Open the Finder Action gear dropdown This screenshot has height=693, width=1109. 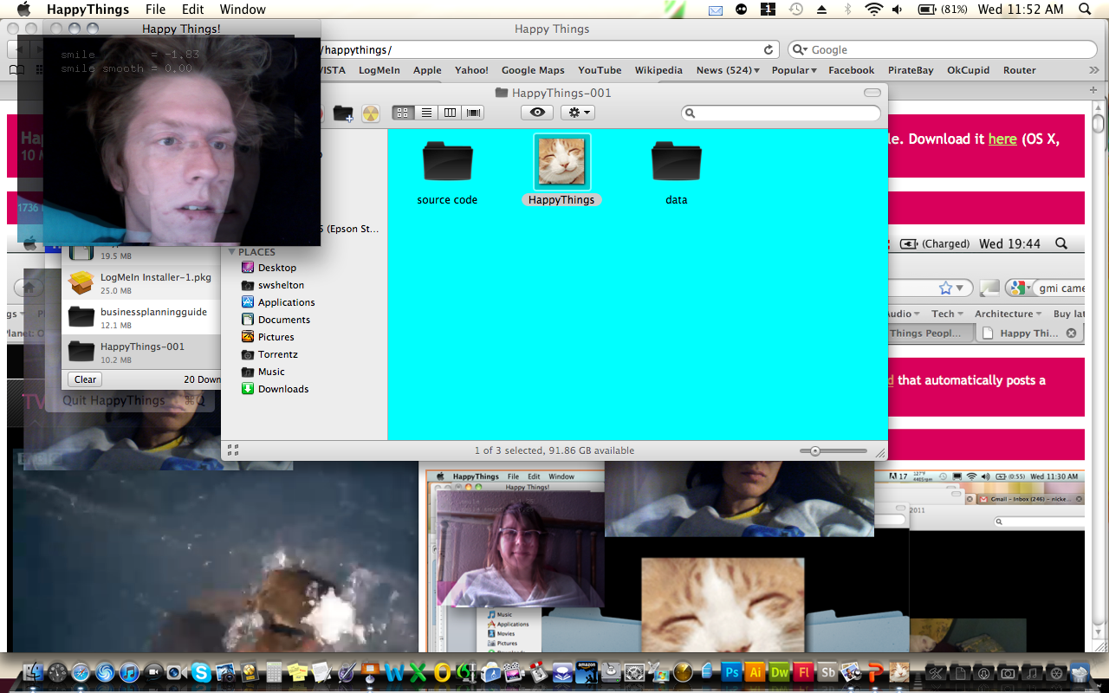pos(577,113)
